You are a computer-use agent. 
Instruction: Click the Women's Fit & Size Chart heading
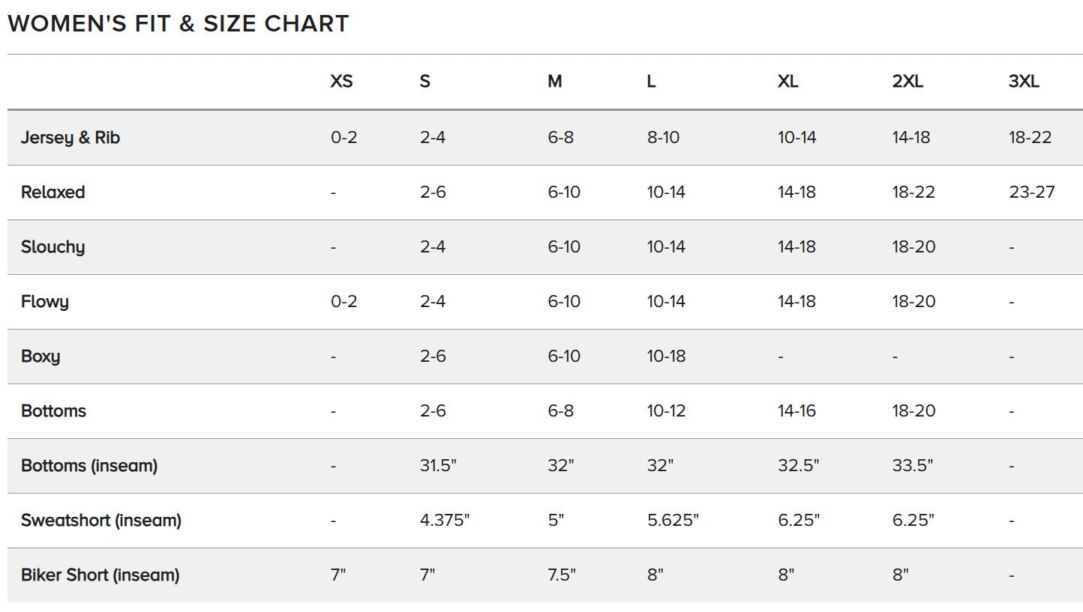tap(178, 23)
